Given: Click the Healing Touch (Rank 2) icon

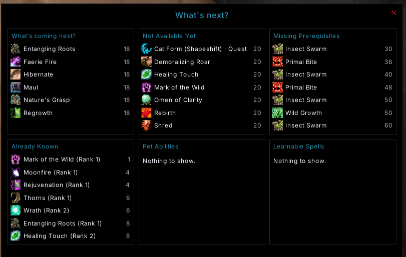Looking at the screenshot, I should [16, 236].
